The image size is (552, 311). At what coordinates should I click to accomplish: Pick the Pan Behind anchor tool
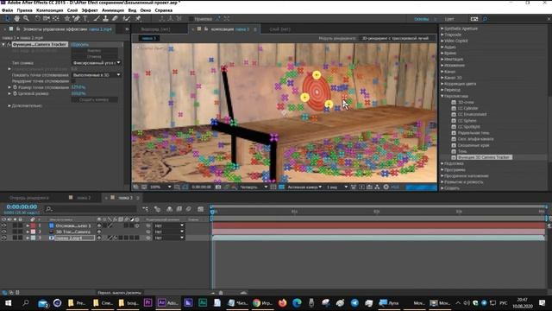point(55,18)
